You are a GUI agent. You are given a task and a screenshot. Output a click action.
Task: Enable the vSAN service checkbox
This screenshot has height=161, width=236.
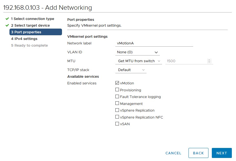117,124
